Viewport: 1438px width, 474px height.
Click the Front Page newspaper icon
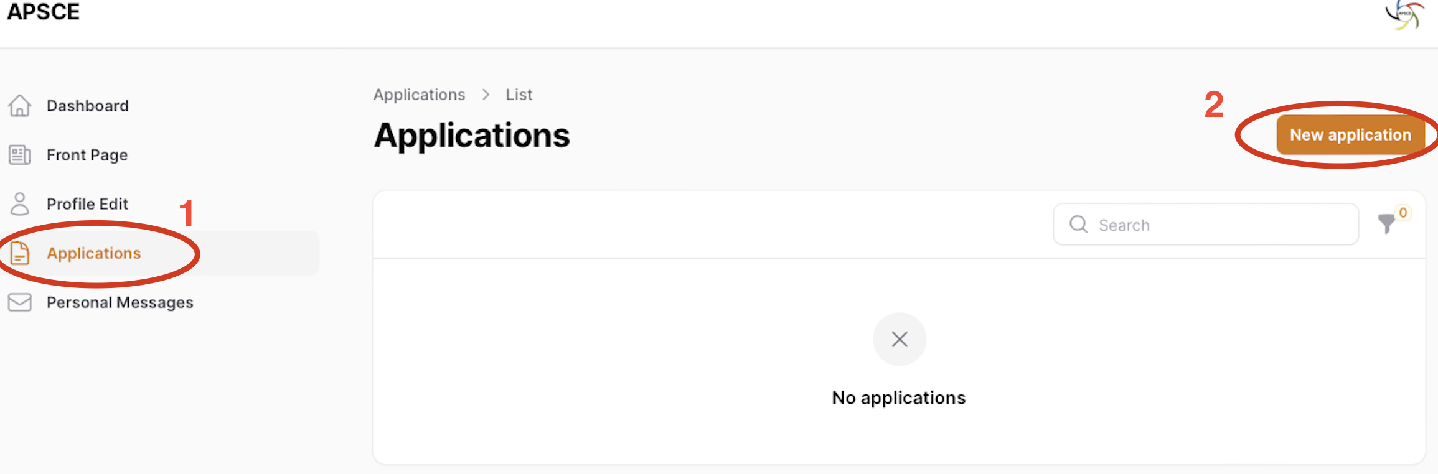(19, 155)
